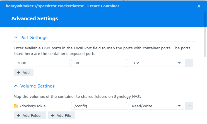The height and width of the screenshot is (124, 207).
Task: Click the Advanced Settings header text
Action: [x=35, y=19]
